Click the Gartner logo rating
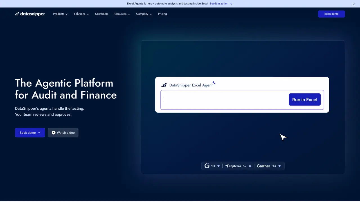Image resolution: width=360 pixels, height=202 pixels. pyautogui.click(x=264, y=166)
